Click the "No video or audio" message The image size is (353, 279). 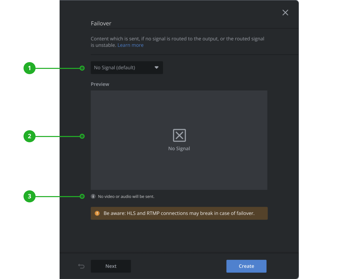[126, 197]
